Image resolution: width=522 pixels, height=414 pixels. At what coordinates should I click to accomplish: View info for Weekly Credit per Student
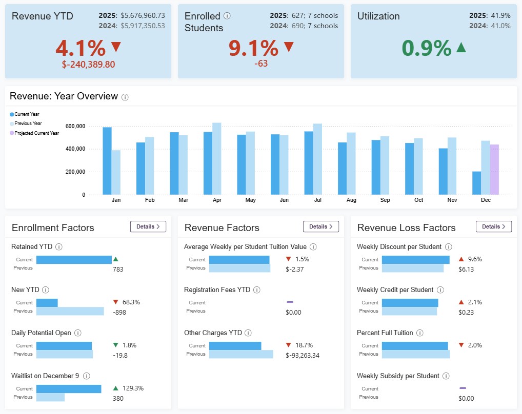pyautogui.click(x=440, y=289)
